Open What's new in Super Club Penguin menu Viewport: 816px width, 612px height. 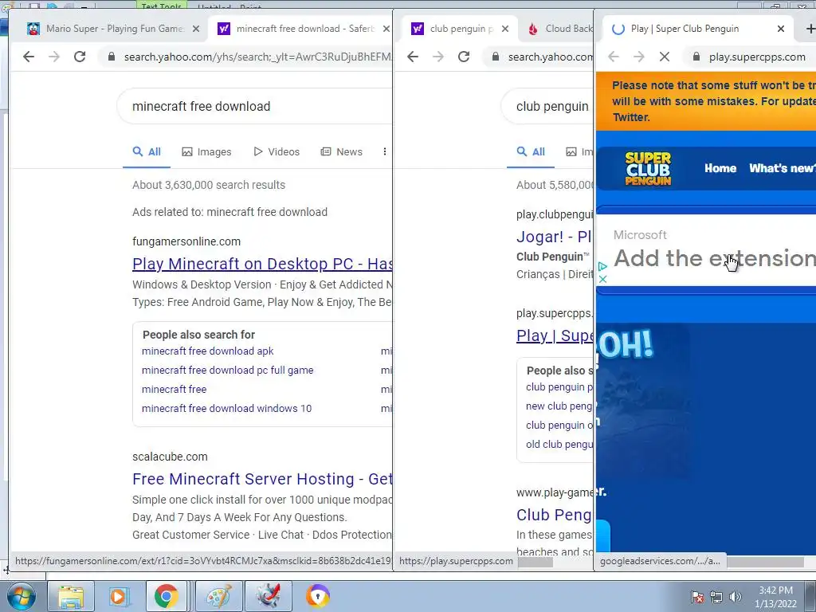[x=783, y=168]
